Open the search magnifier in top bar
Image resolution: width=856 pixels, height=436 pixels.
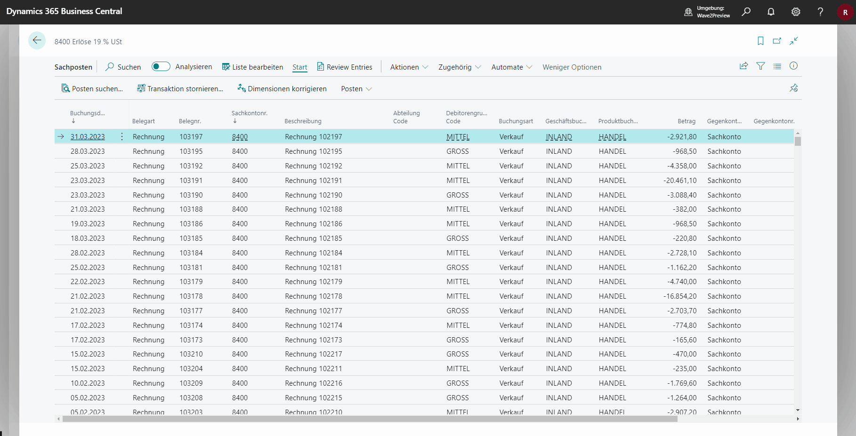746,12
